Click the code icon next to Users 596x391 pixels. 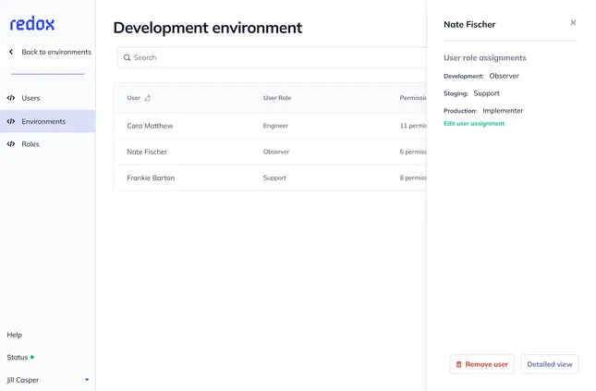tap(11, 98)
